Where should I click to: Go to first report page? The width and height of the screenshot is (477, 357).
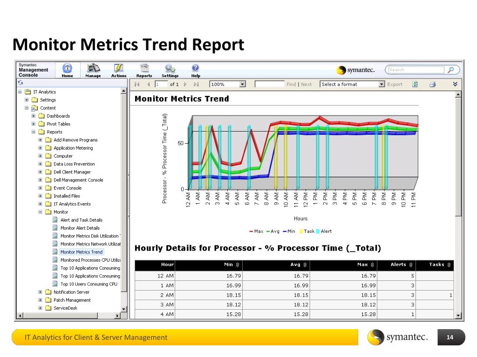(x=137, y=84)
